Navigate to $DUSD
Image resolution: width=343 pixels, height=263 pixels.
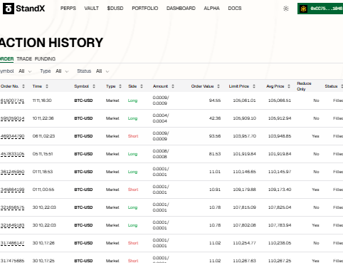pyautogui.click(x=115, y=9)
